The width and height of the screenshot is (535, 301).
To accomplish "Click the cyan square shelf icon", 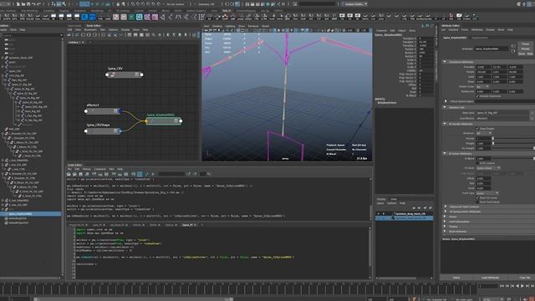I will tap(140, 17).
